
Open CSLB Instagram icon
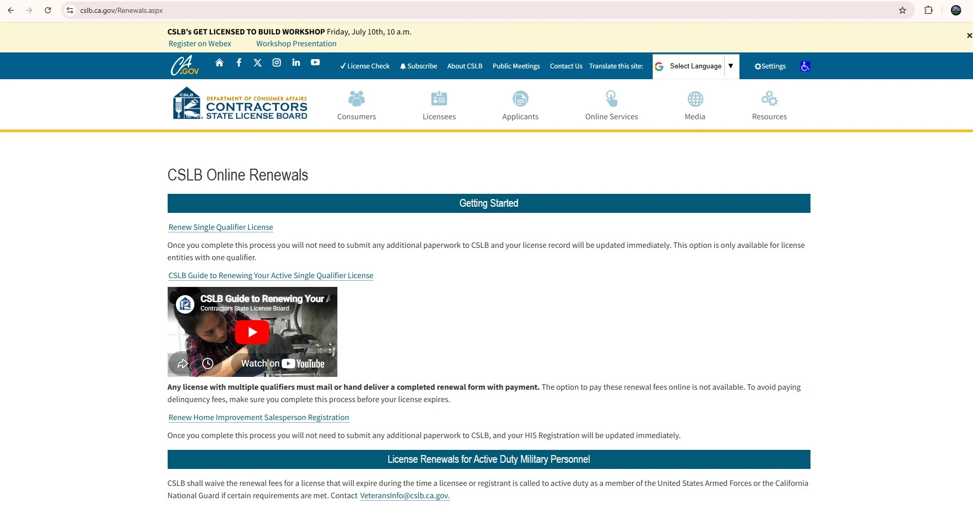[277, 63]
